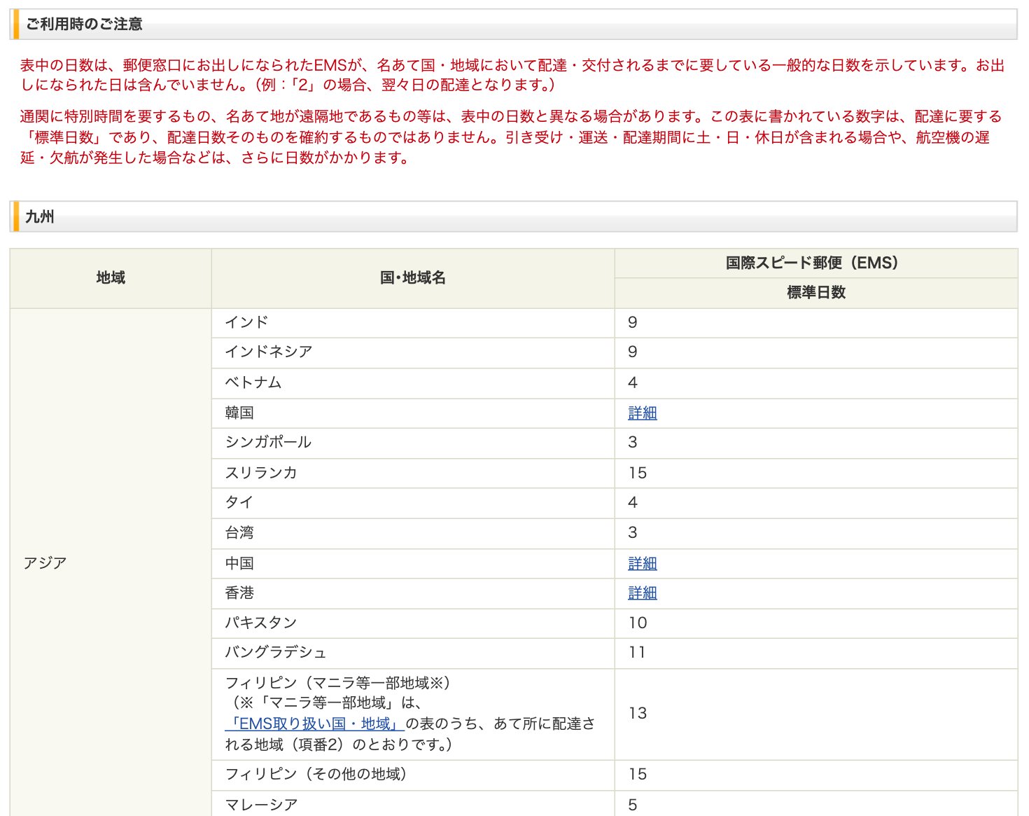Click the ご利用時のご注意 heading
The image size is (1029, 816).
coord(514,24)
